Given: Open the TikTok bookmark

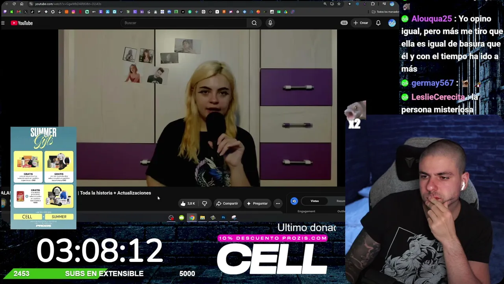Looking at the screenshot, I should 32,12.
